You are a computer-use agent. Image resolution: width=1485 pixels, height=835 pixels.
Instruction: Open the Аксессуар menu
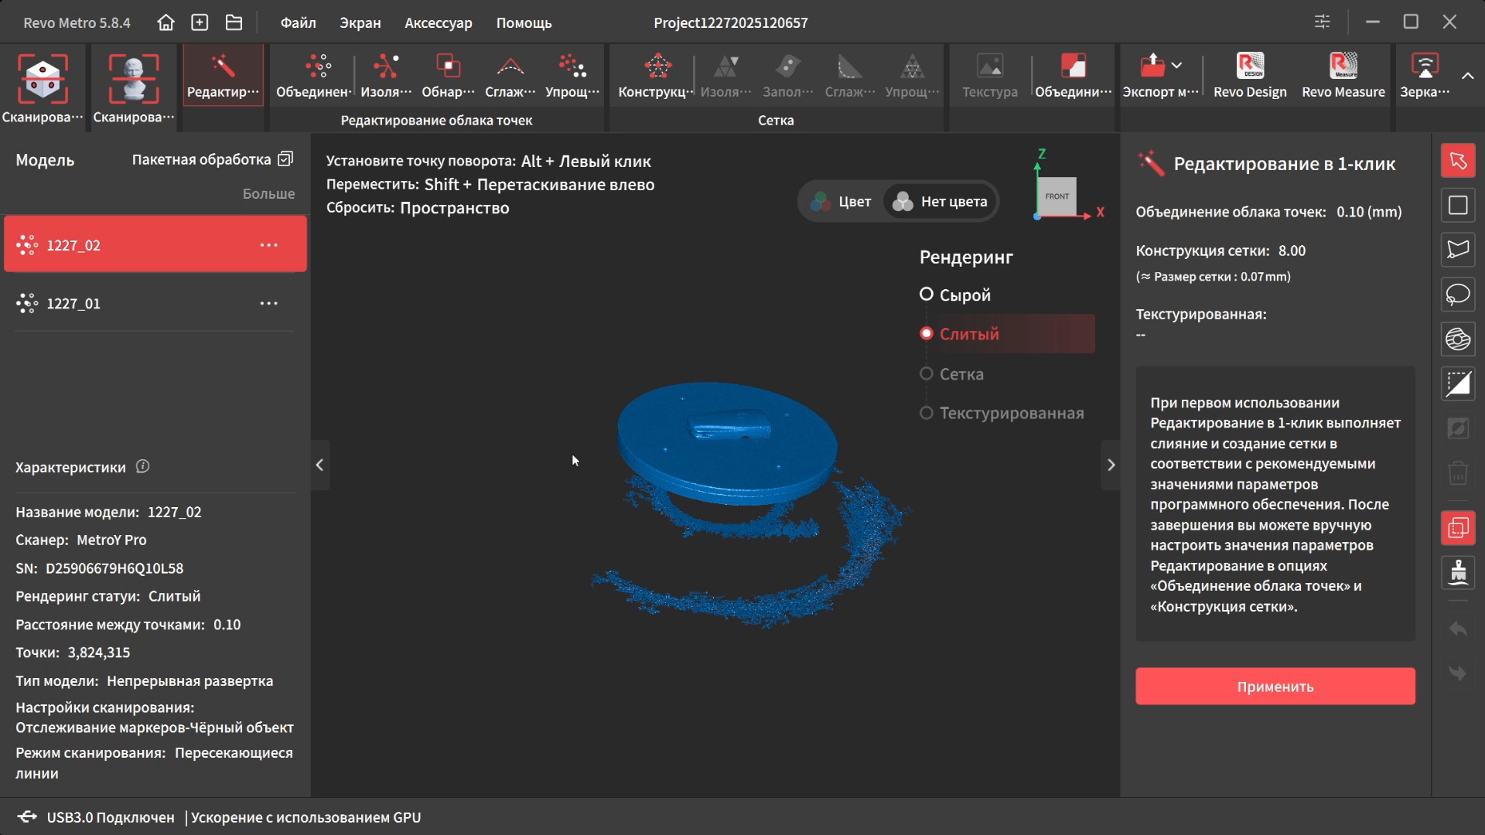pyautogui.click(x=438, y=22)
